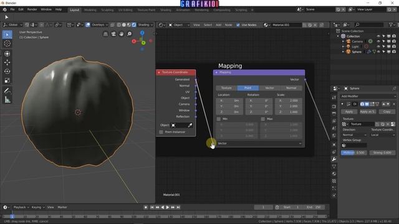
Task: Select the Scale tool
Action: (7, 80)
